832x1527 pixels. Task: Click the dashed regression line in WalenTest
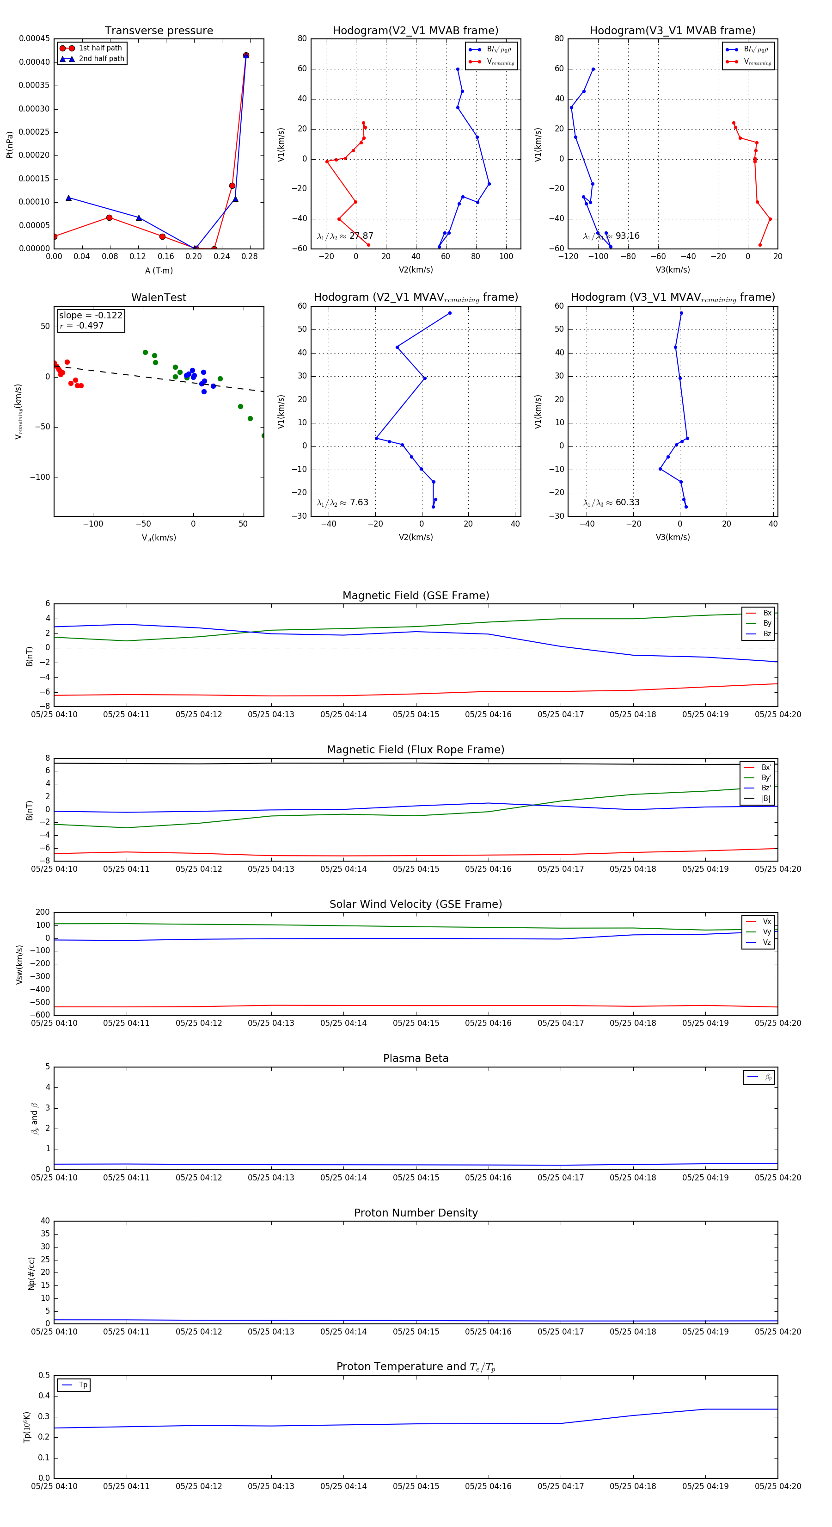pos(159,378)
